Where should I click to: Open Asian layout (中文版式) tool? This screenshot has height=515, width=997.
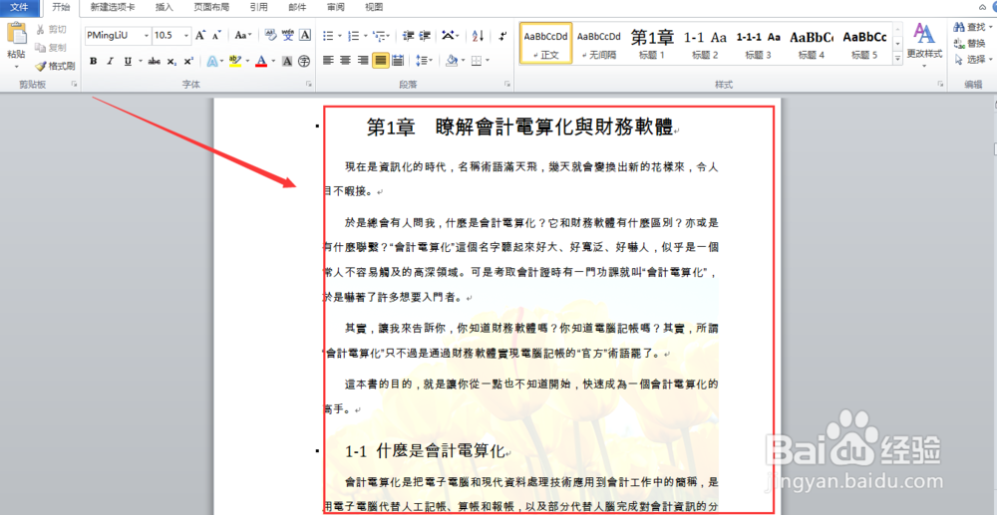pos(449,35)
